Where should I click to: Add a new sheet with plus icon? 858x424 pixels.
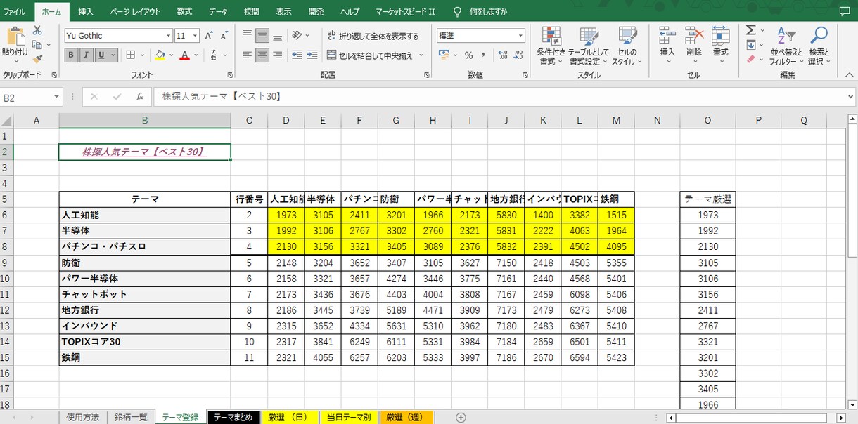461,417
